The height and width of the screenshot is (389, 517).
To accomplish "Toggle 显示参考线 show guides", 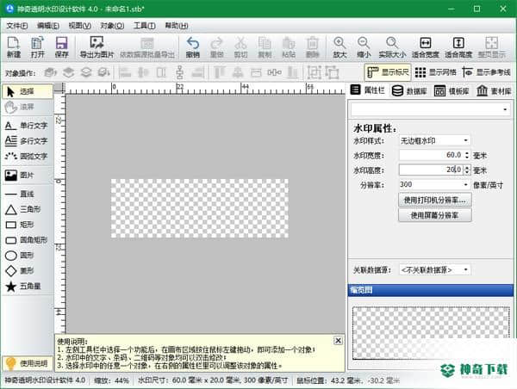I will [x=486, y=72].
